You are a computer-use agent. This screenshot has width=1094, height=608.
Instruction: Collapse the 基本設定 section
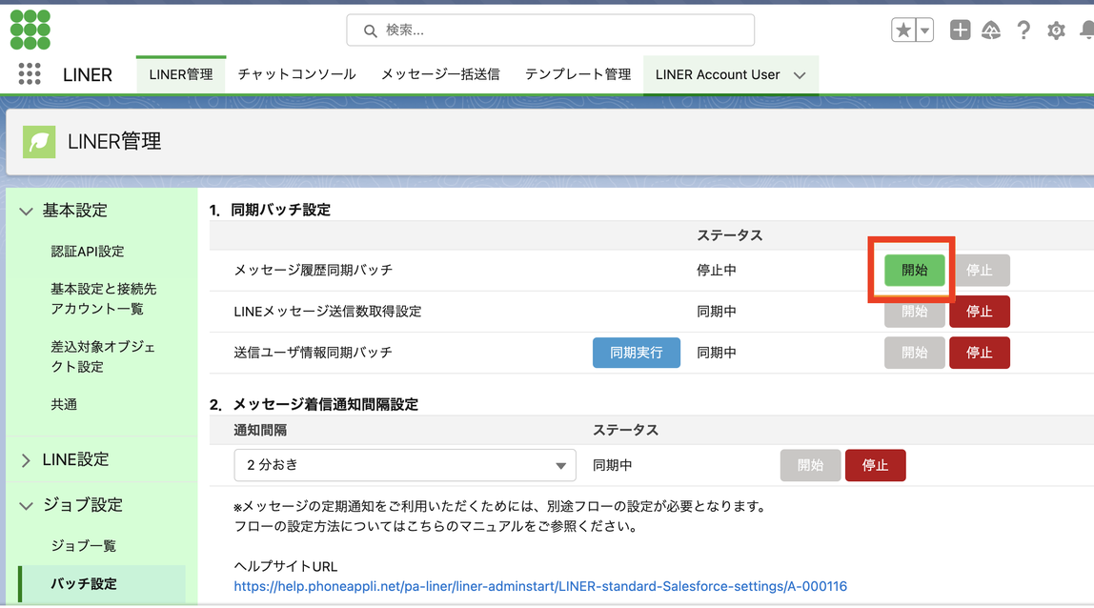tap(26, 211)
